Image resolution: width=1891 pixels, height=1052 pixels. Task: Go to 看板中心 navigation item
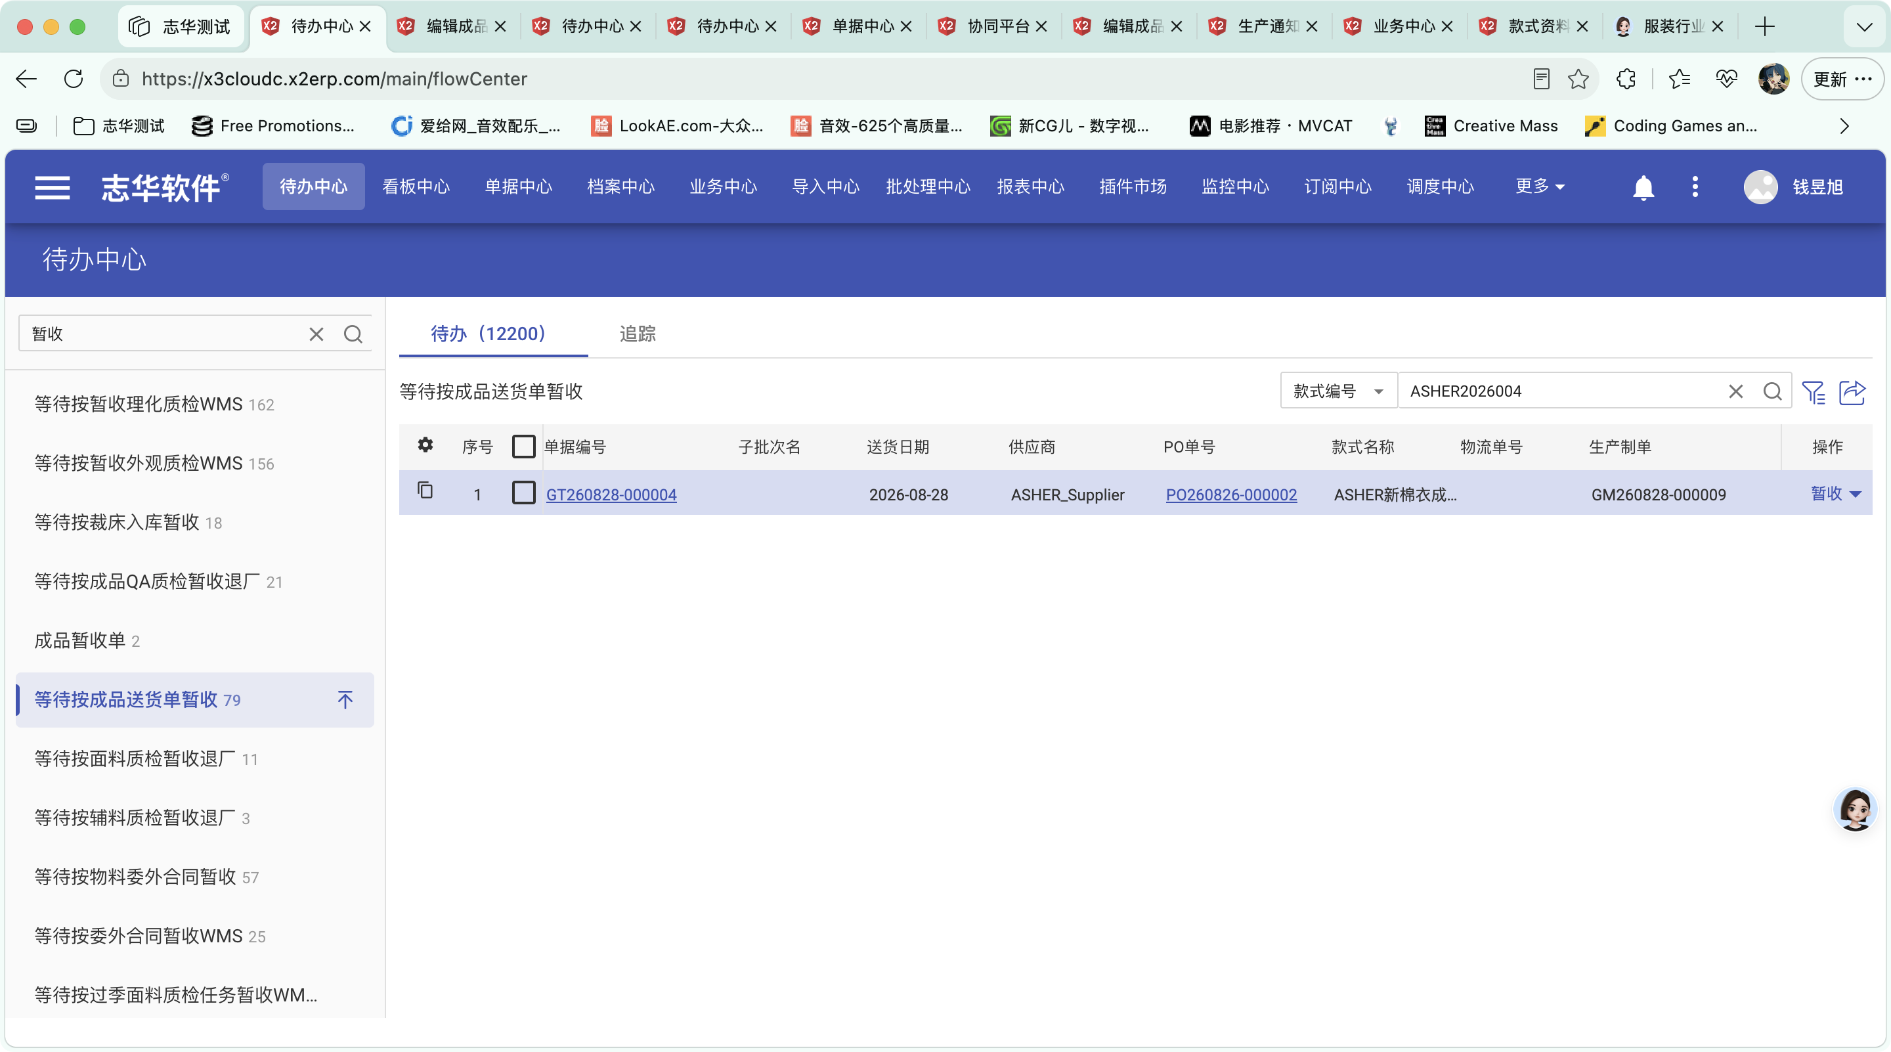coord(416,186)
